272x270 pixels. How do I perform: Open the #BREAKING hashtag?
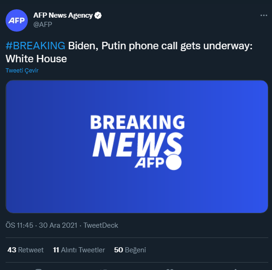(x=35, y=46)
